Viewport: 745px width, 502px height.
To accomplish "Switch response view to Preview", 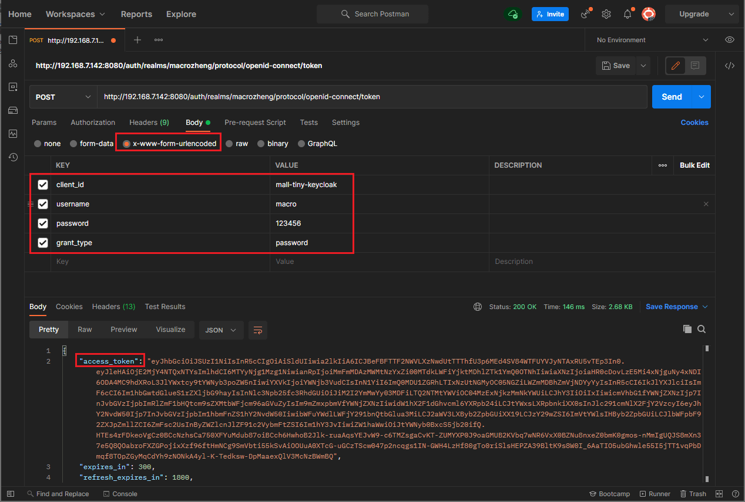I will coord(124,330).
